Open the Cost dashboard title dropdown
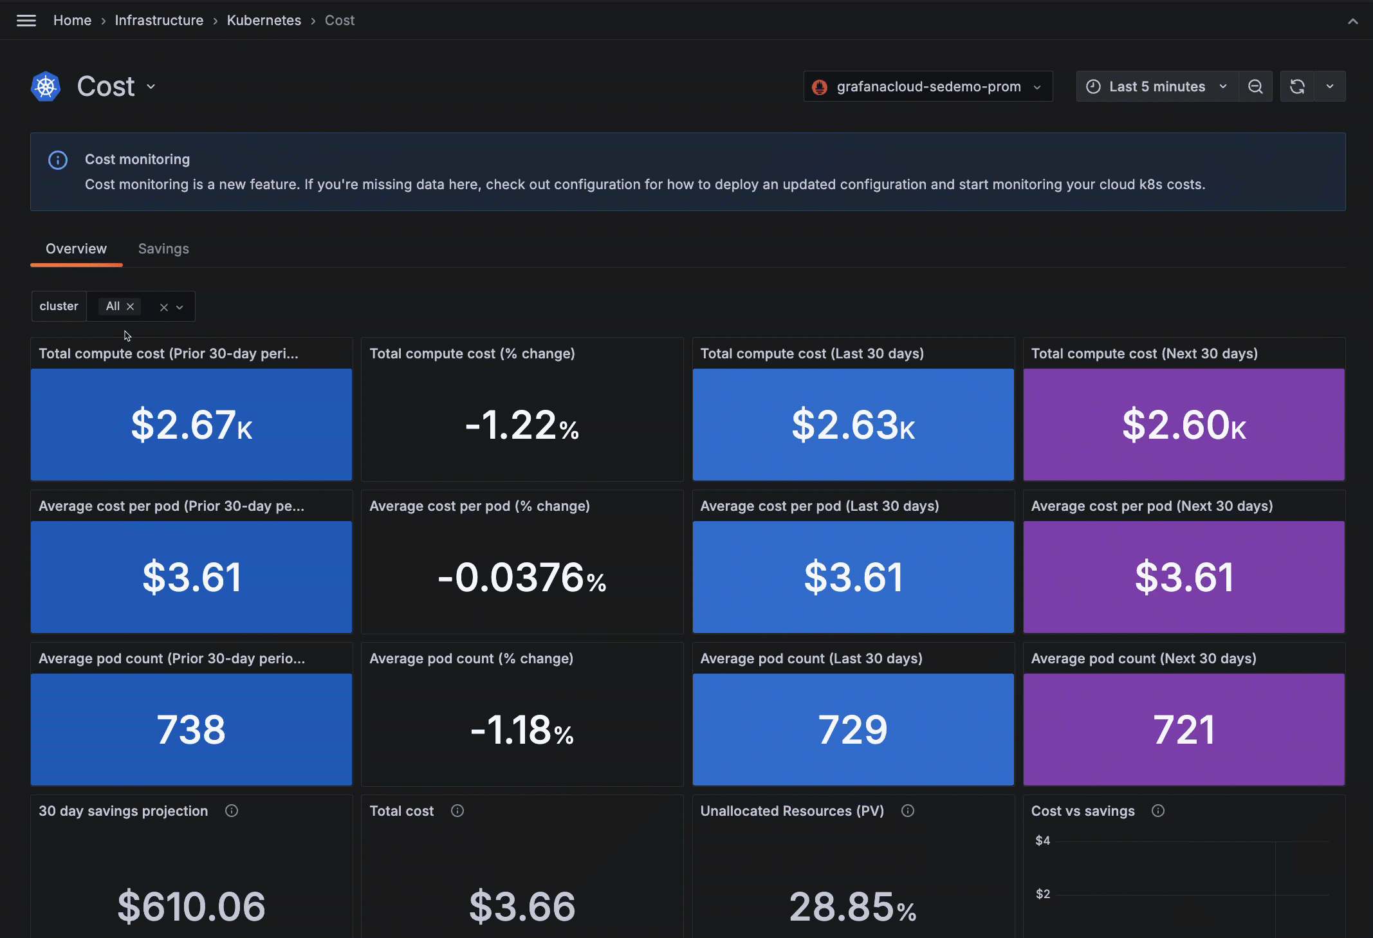 pos(151,86)
